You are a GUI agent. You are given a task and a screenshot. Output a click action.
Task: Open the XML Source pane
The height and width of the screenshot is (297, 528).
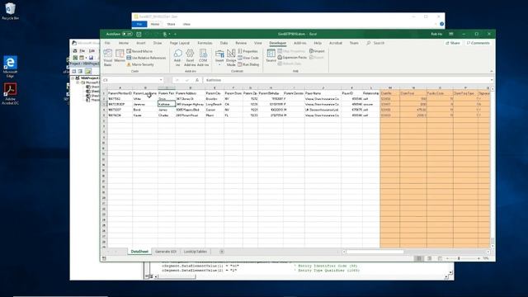pyautogui.click(x=271, y=55)
